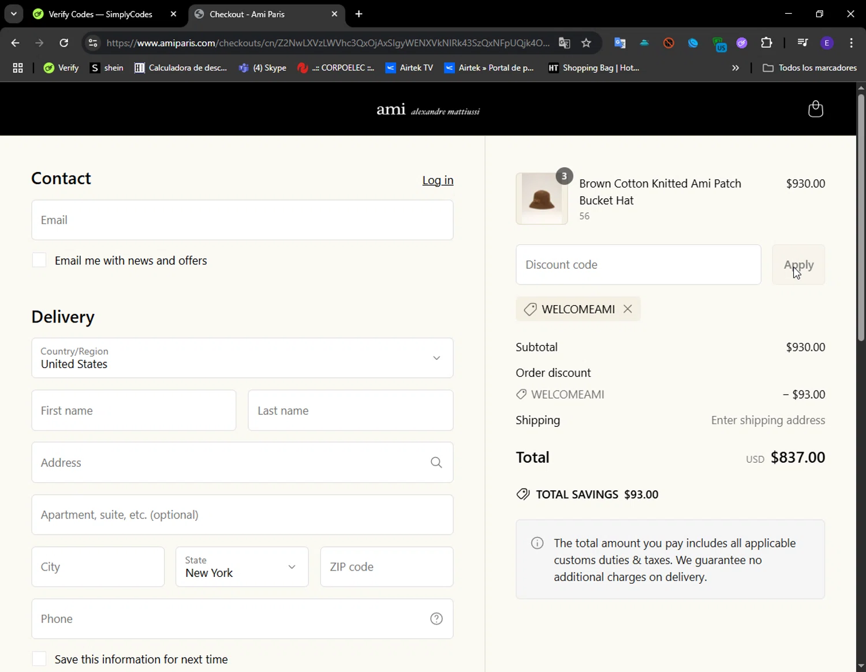Open Todos los marcadores folder

pos(810,68)
